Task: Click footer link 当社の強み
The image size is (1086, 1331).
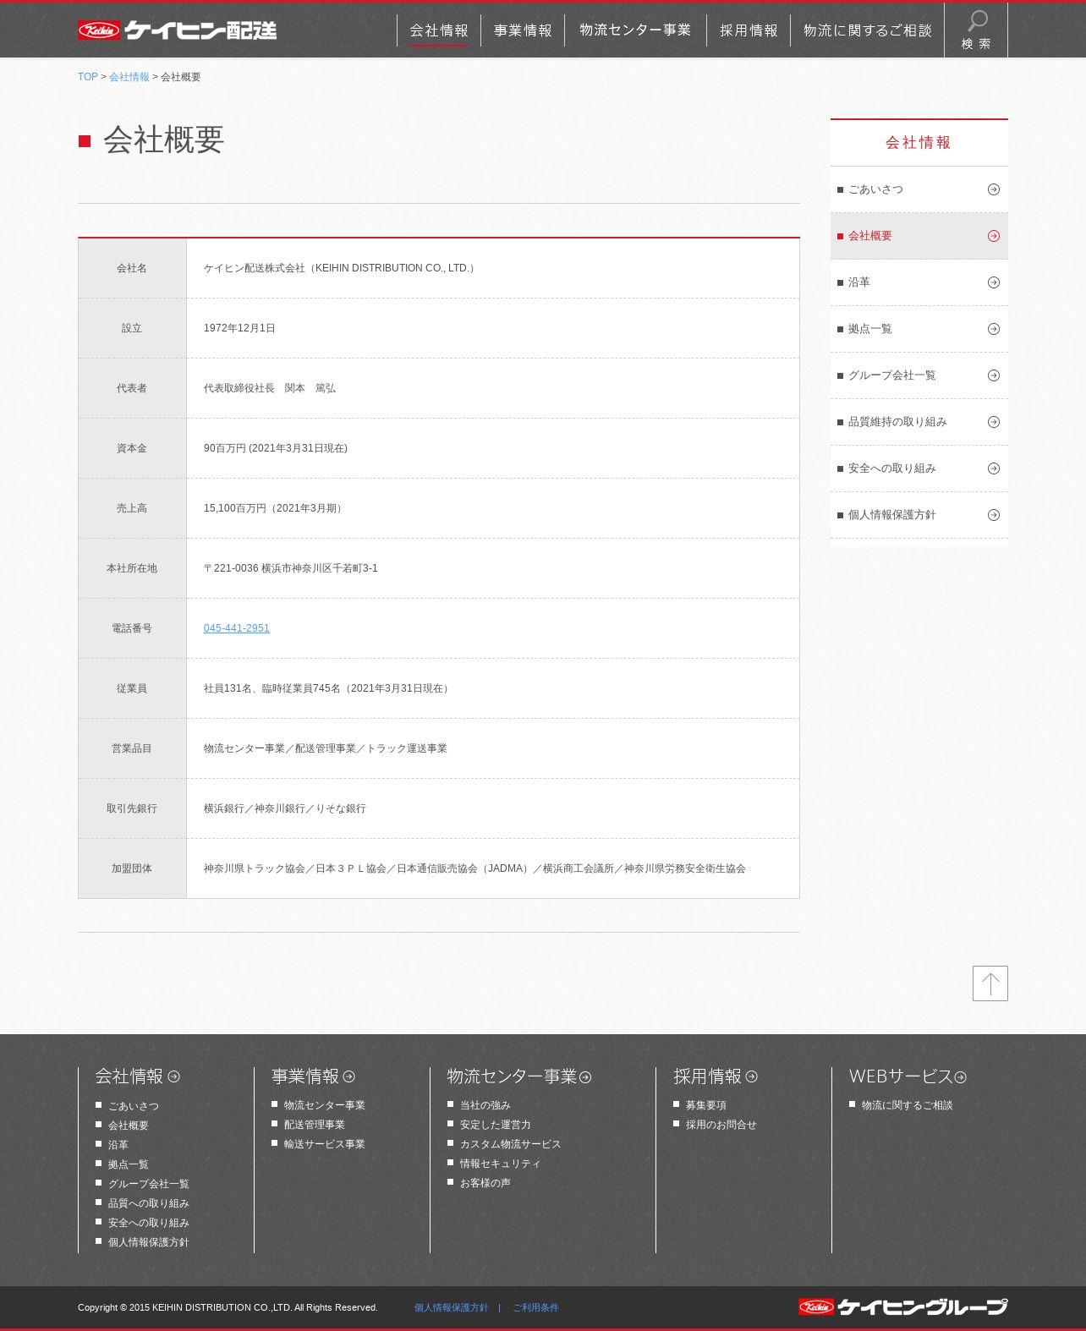Action: tap(485, 1105)
